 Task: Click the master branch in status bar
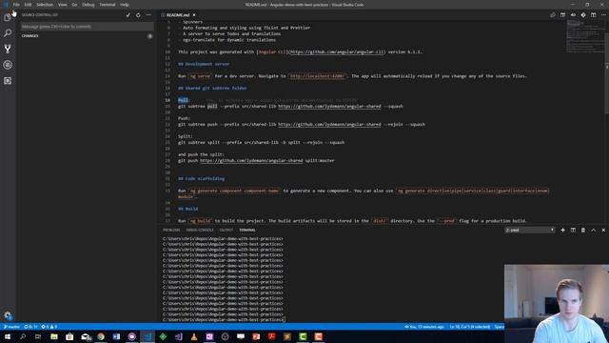11,327
